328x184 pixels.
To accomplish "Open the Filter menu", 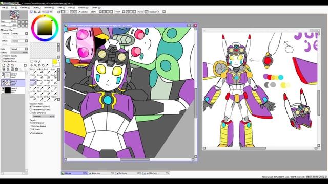I will [x=61, y=7].
